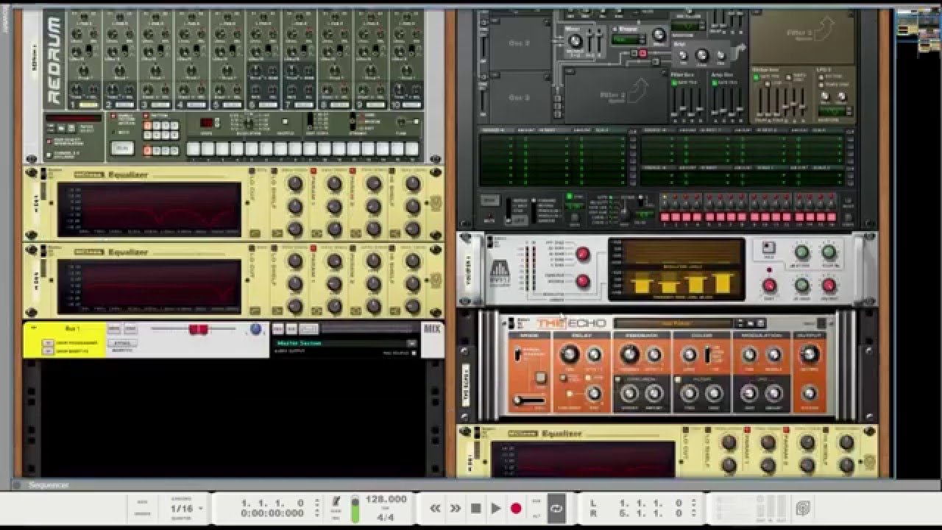Fast forward the song position in transport
This screenshot has width=942, height=530.
click(455, 508)
